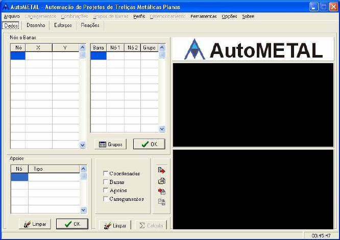This screenshot has width=340, height=240.
Task: Click Limpar in the Apoios section
Action: [35, 224]
